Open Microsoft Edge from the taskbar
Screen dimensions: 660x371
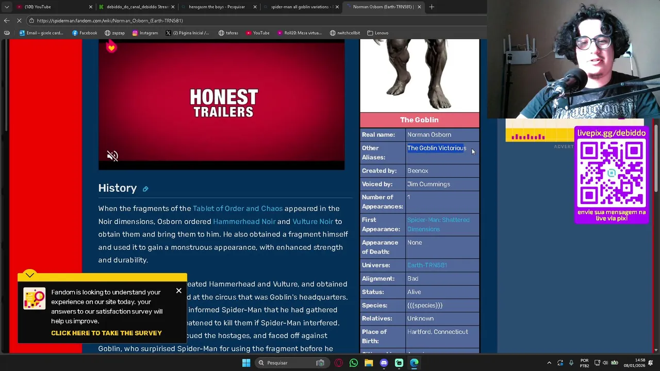(414, 363)
